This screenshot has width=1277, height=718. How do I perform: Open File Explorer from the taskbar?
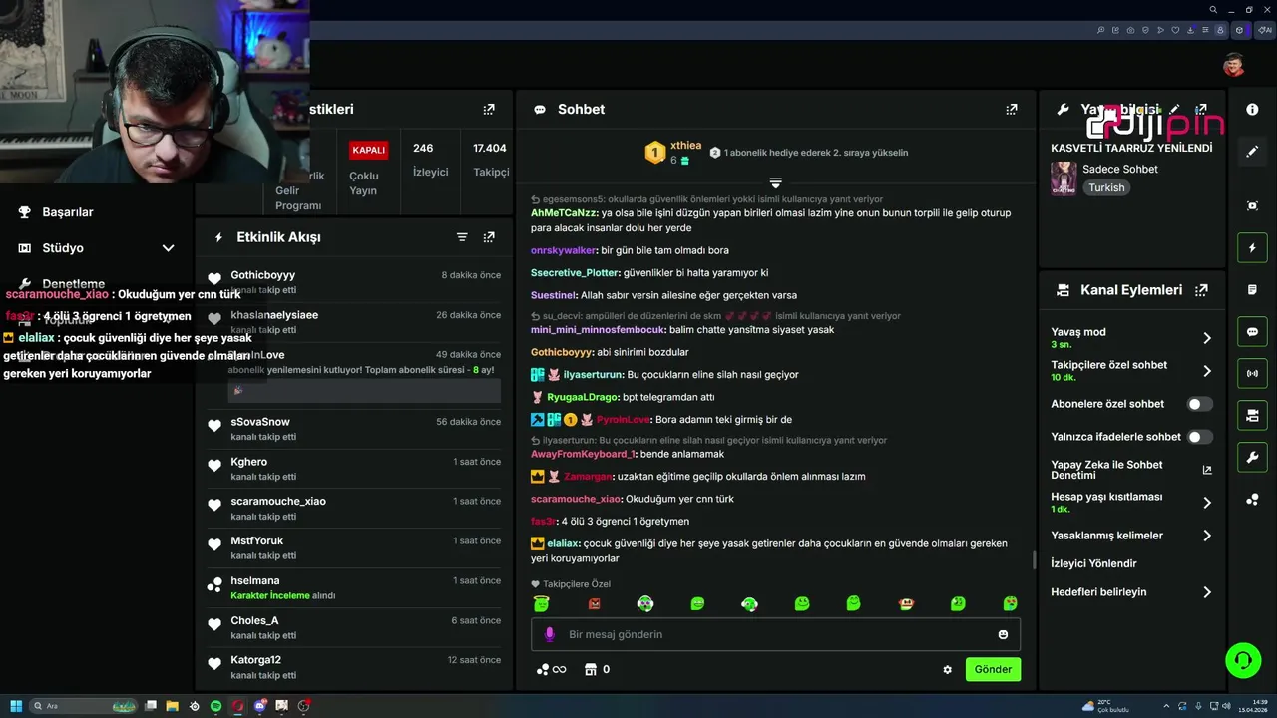172,706
